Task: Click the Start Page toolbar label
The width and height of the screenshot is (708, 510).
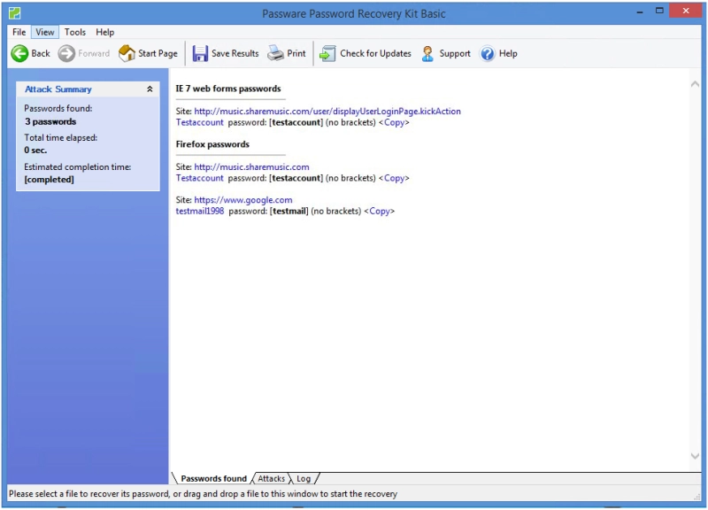Action: (158, 53)
